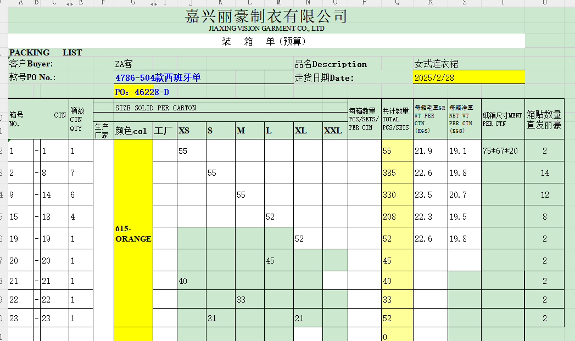Click the company title 嘉兴丽豪制衣有限公司
This screenshot has height=341, width=575.
(x=266, y=16)
